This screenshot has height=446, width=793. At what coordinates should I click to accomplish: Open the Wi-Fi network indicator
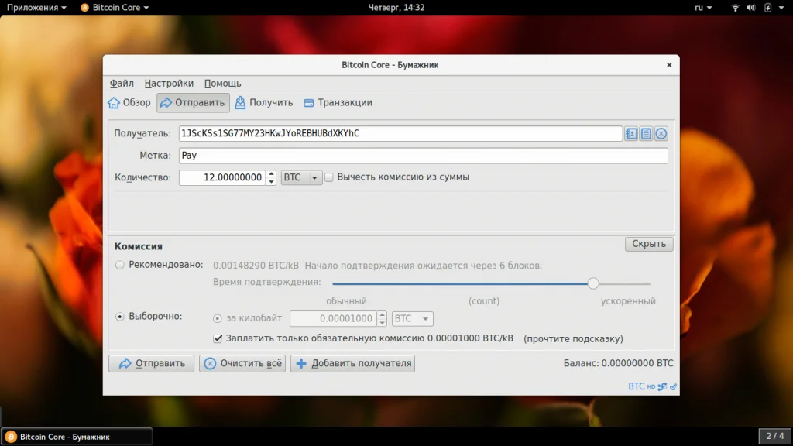tap(736, 8)
